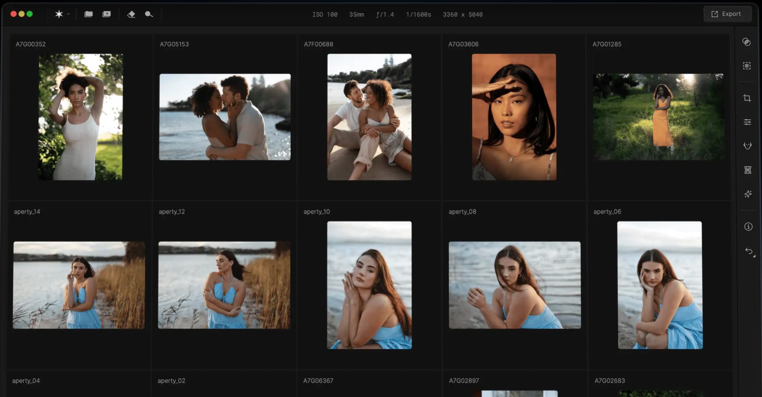762x397 pixels.
Task: Click the aperty_06 photo thumbnail
Action: click(x=660, y=285)
